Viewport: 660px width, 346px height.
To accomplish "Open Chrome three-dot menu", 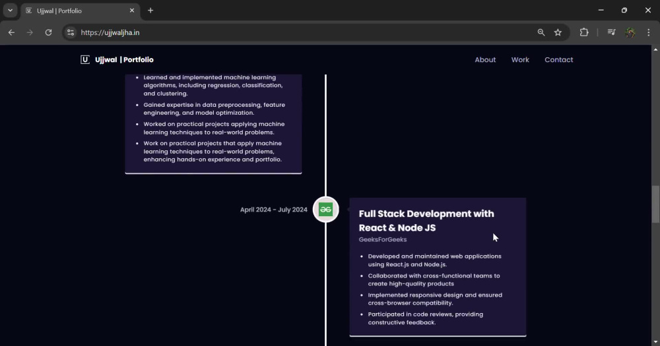I will pyautogui.click(x=649, y=32).
